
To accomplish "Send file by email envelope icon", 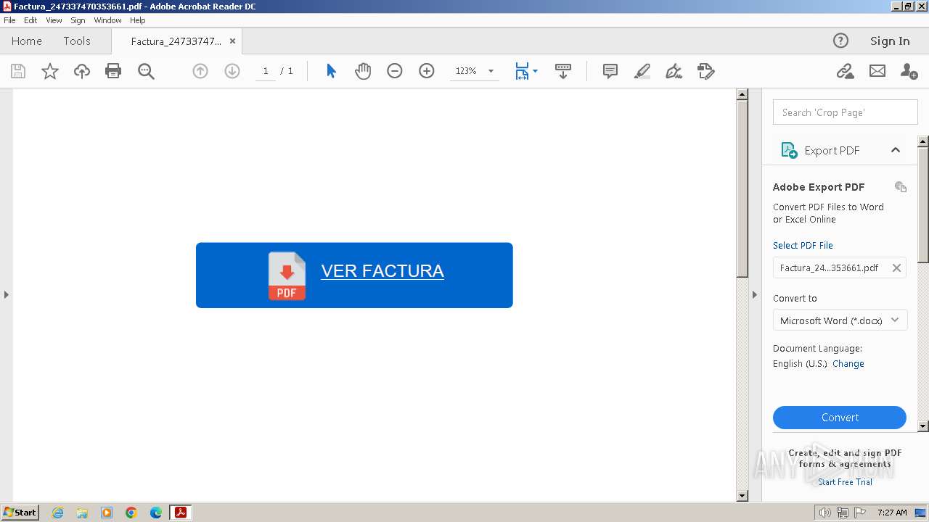I will click(877, 71).
